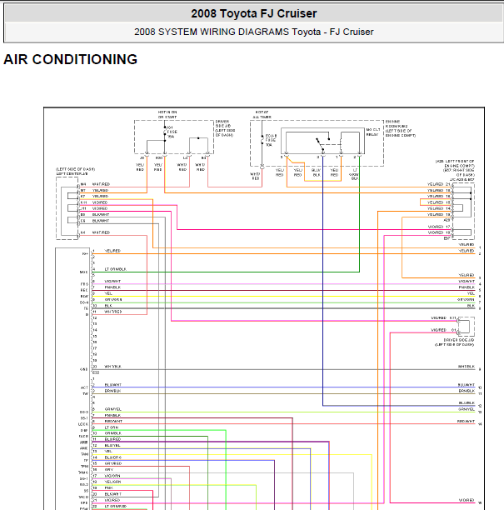Click the 'MGC' terminal name
The image size is (504, 510).
pyautogui.click(x=83, y=272)
